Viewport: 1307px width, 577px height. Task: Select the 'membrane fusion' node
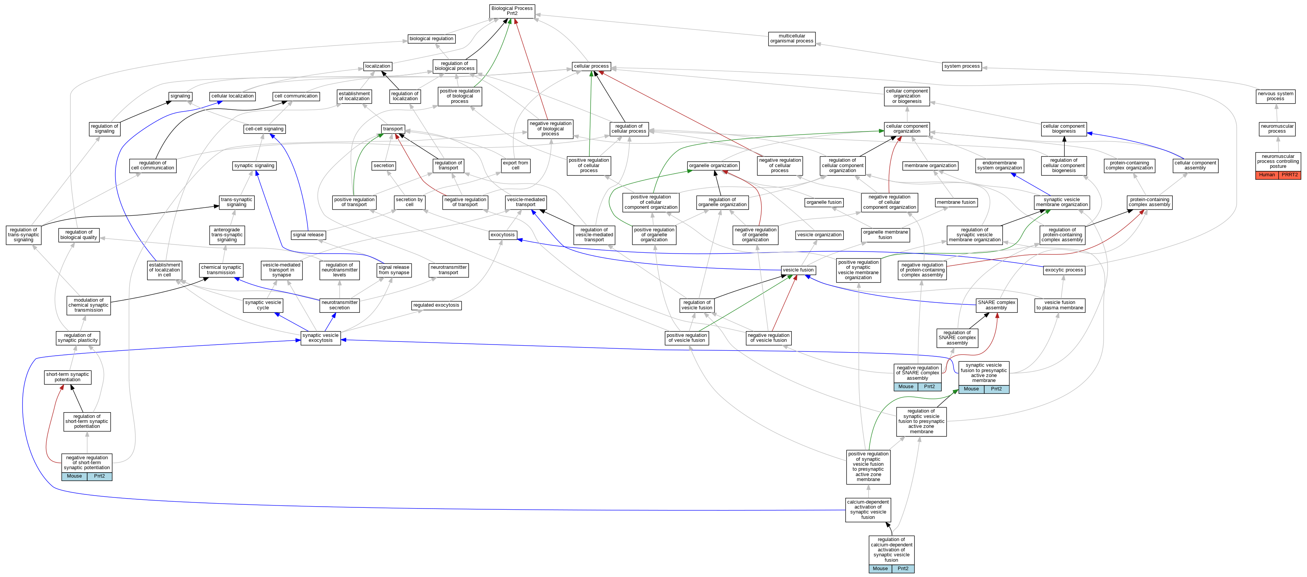[x=956, y=202]
